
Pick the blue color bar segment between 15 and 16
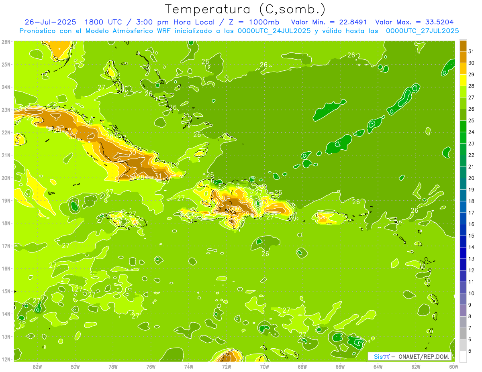pos(463,230)
